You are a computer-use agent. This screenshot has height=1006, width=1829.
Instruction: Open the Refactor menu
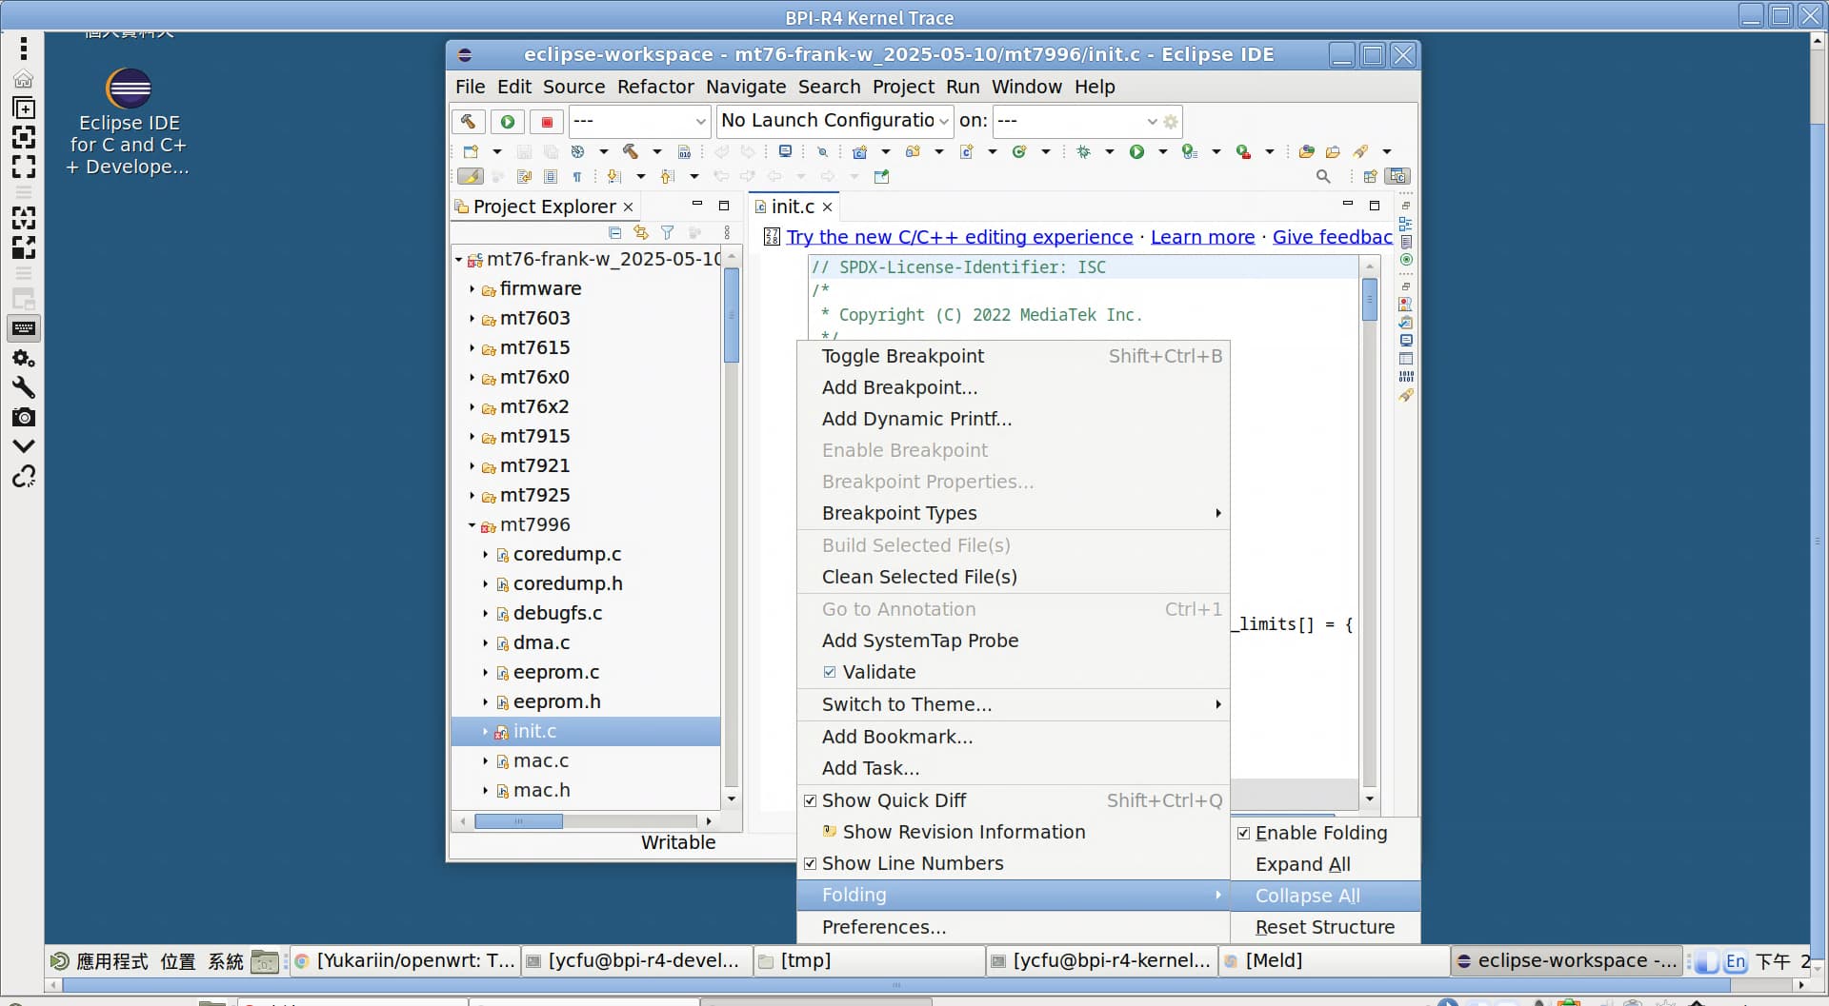coord(655,87)
